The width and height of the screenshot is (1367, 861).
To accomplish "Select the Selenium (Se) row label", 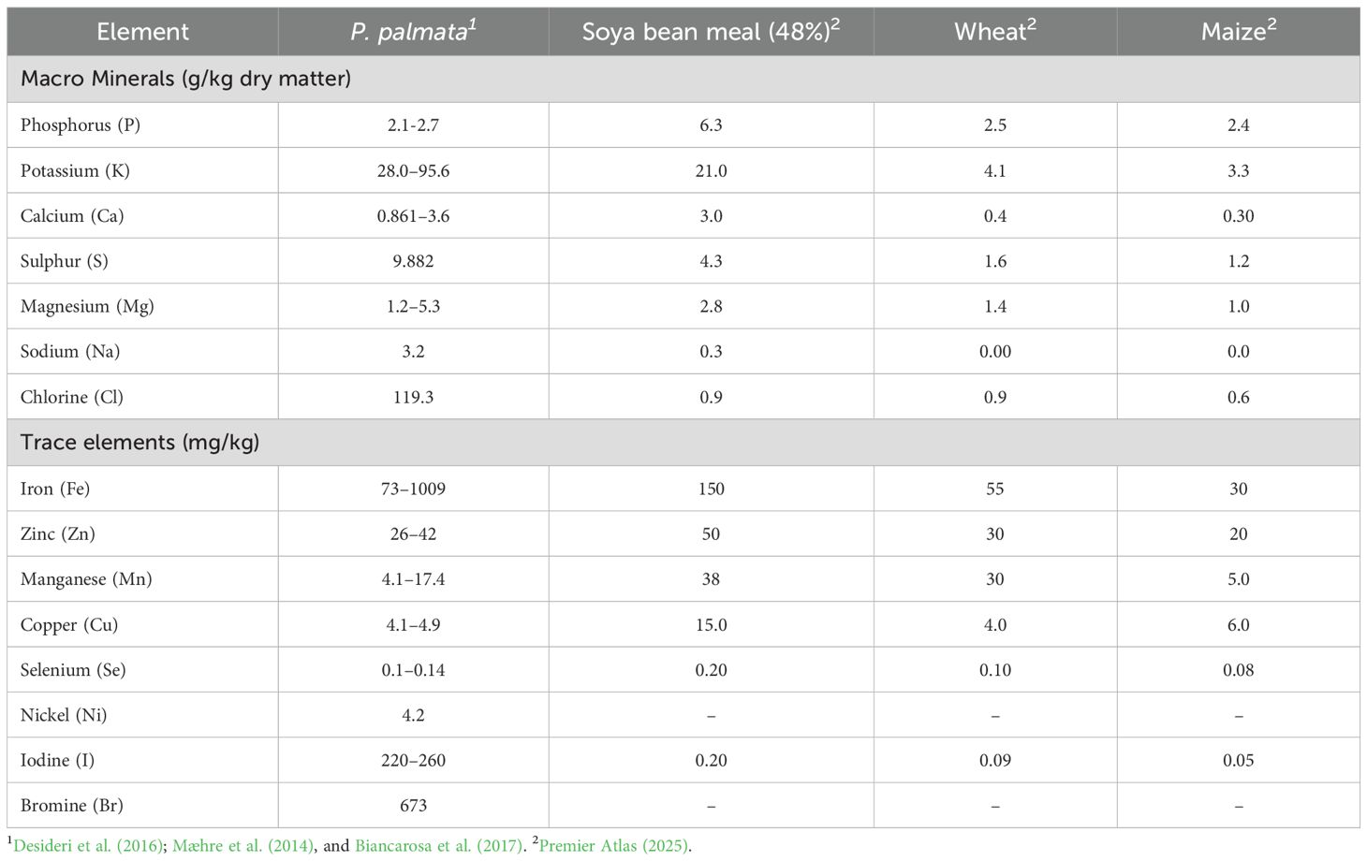I will pyautogui.click(x=73, y=670).
